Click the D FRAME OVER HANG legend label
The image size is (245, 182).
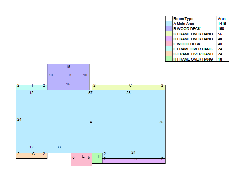193,39
